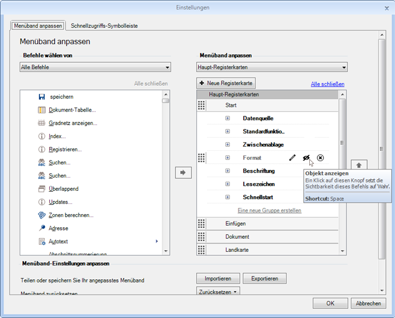Click the Adresse pin icon

42,228
